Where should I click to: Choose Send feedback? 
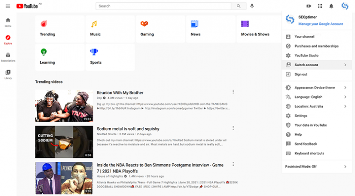coord(317,144)
